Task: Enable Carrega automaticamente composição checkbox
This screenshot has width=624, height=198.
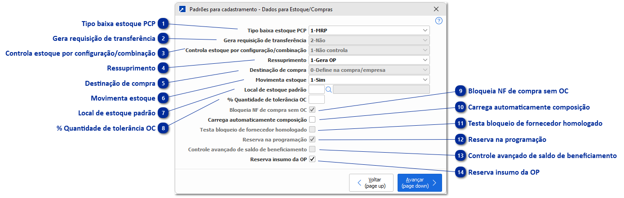Action: [312, 119]
